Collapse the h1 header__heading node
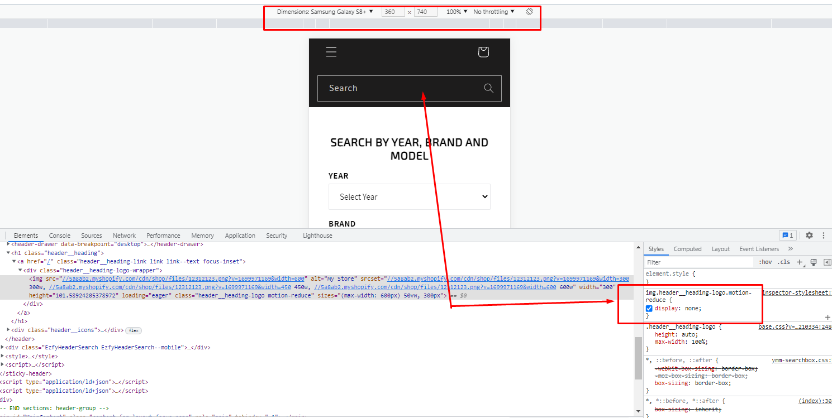Image resolution: width=832 pixels, height=418 pixels. 8,253
